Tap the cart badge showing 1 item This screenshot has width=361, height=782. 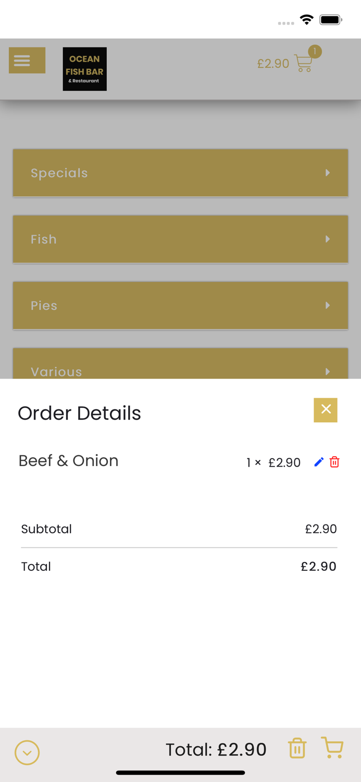(x=315, y=51)
